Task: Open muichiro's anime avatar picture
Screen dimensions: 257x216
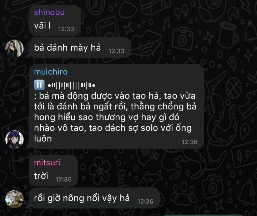Action: coord(14,139)
